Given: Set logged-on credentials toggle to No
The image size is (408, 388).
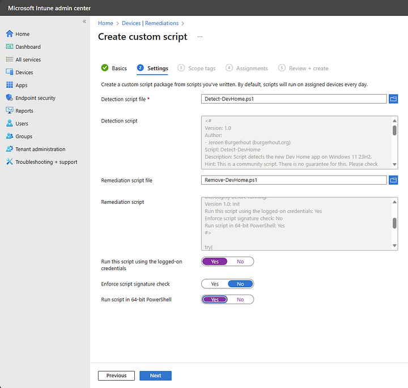Looking at the screenshot, I should (x=240, y=261).
